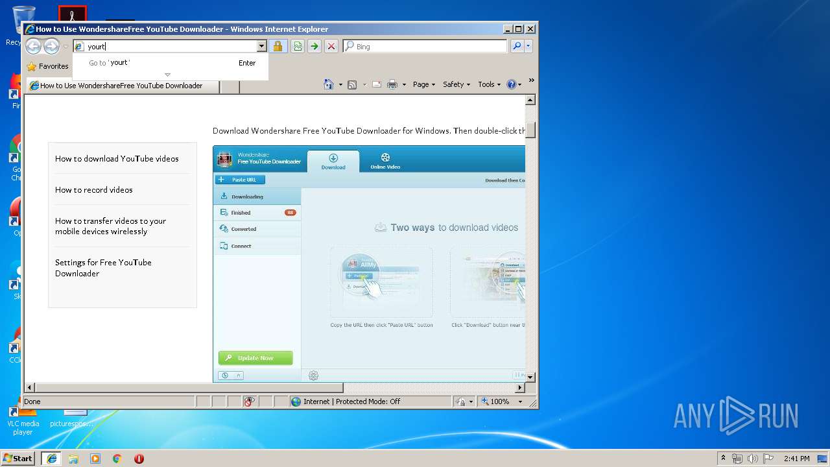Click the popup blocker status bar icon
Image resolution: width=830 pixels, height=467 pixels.
click(x=250, y=401)
